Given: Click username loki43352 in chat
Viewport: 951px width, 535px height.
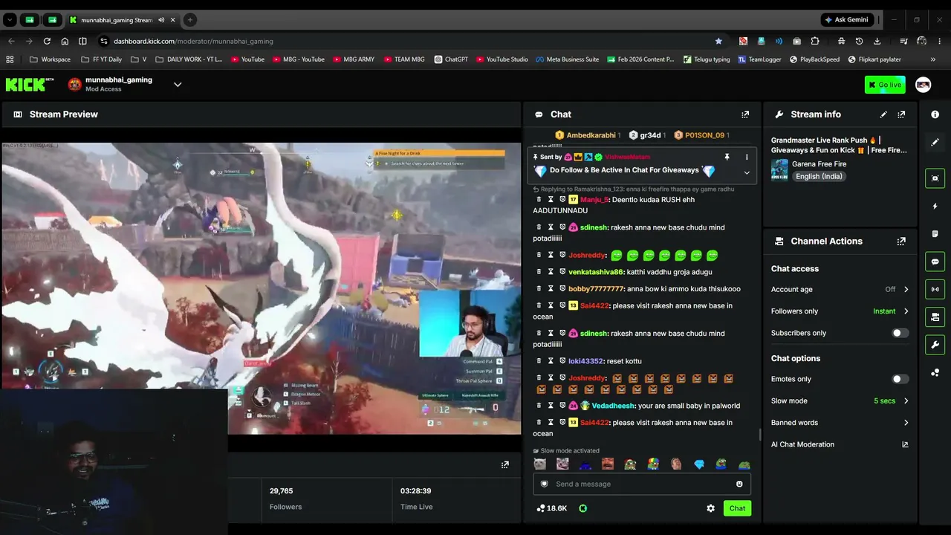Looking at the screenshot, I should [x=585, y=361].
